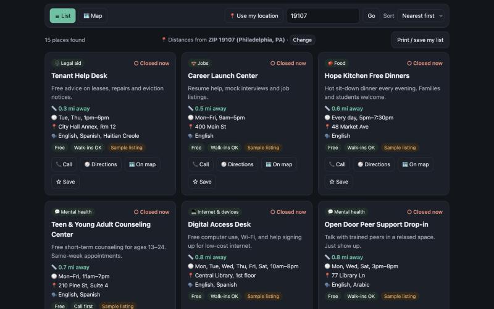Click Walk-ins OK tag on Career Launch Center

[224, 148]
